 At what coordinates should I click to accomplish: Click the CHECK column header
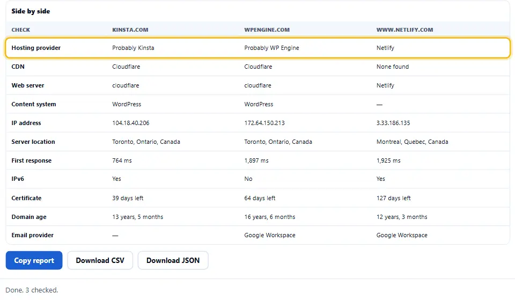coord(21,30)
